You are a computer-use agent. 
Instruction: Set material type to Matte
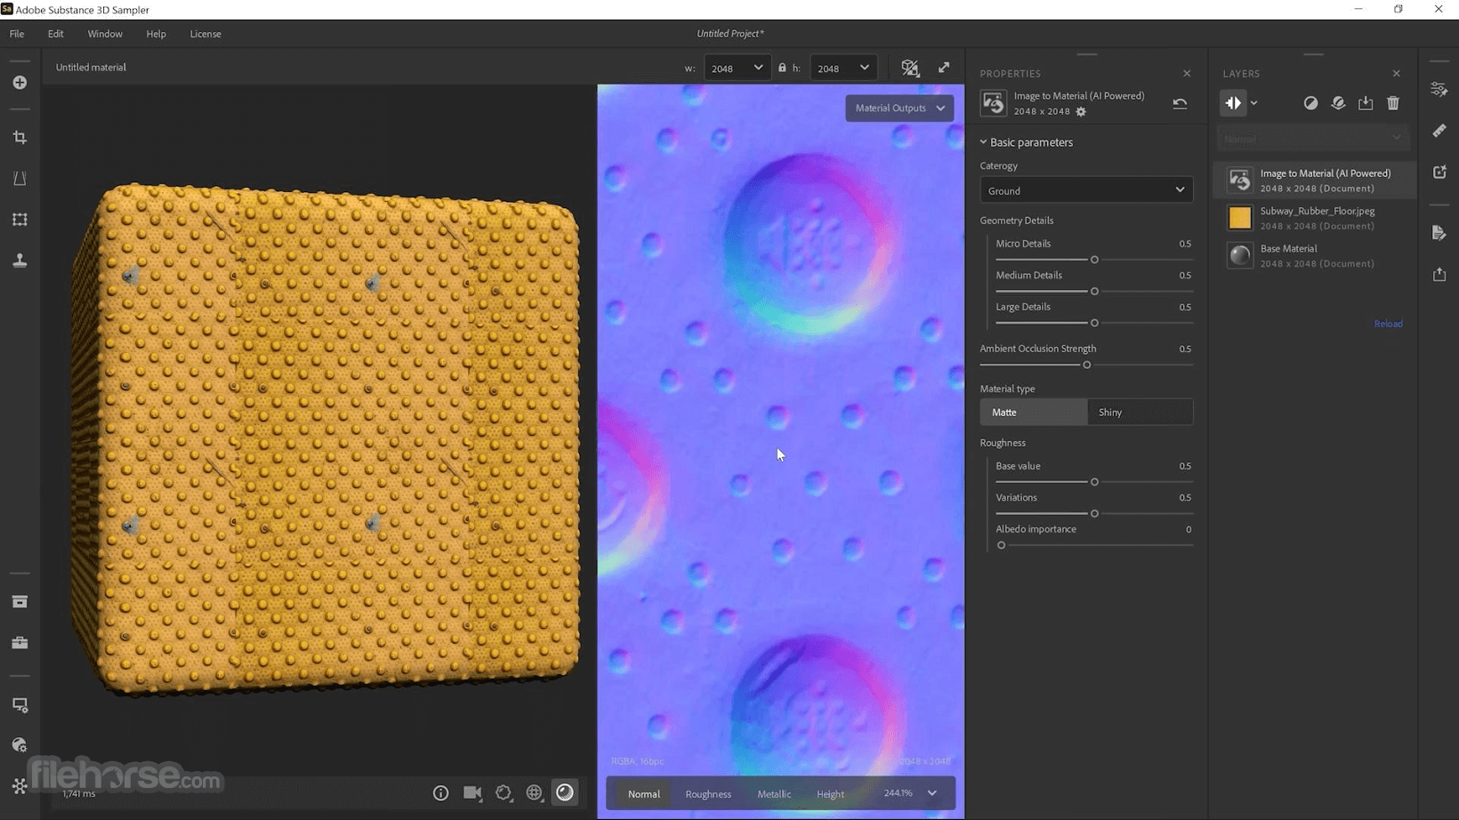point(1033,412)
